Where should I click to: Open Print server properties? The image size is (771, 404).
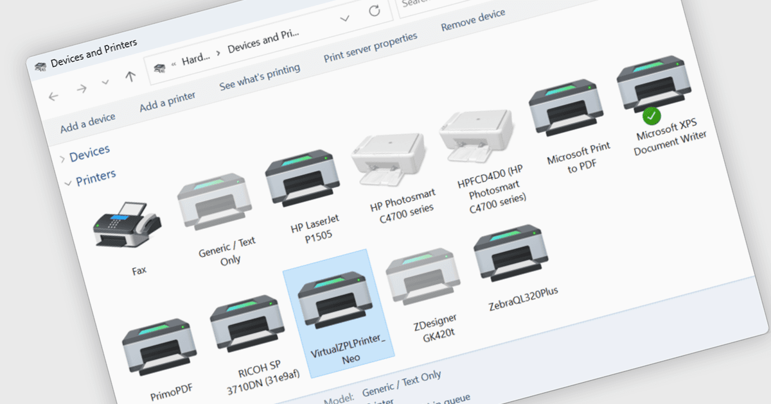[x=371, y=48]
